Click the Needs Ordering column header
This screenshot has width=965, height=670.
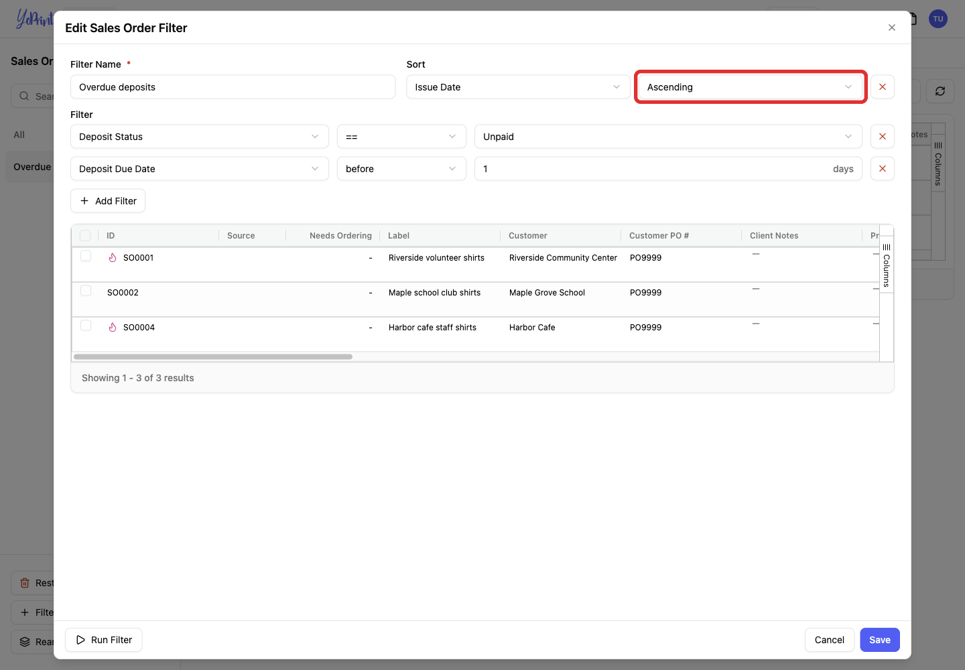click(x=340, y=236)
